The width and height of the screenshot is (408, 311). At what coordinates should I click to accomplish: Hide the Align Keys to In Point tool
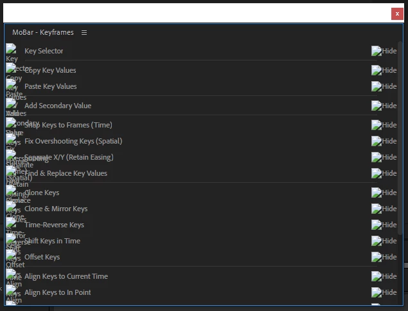384,293
